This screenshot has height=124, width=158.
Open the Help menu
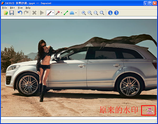coord(28,8)
